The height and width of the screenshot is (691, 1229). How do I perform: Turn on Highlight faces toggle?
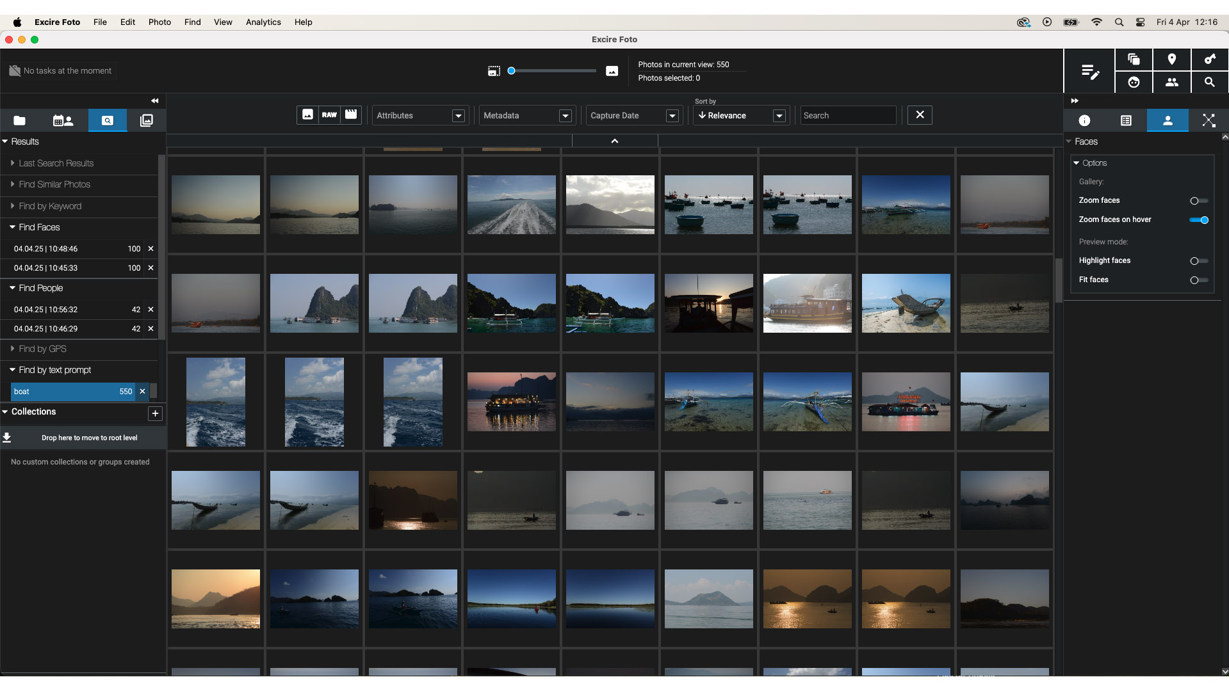tap(1199, 261)
